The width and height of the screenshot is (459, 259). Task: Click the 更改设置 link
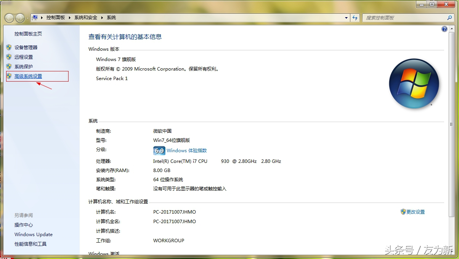416,212
